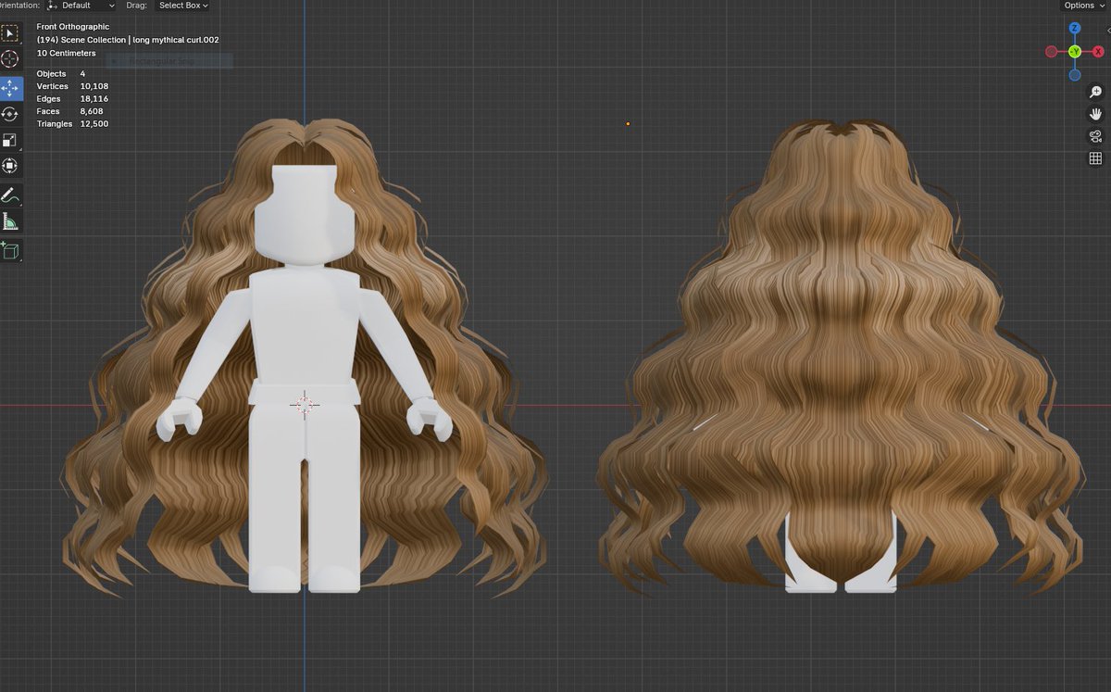Click the Objects 4 statistic
The height and width of the screenshot is (692, 1111).
pos(61,73)
